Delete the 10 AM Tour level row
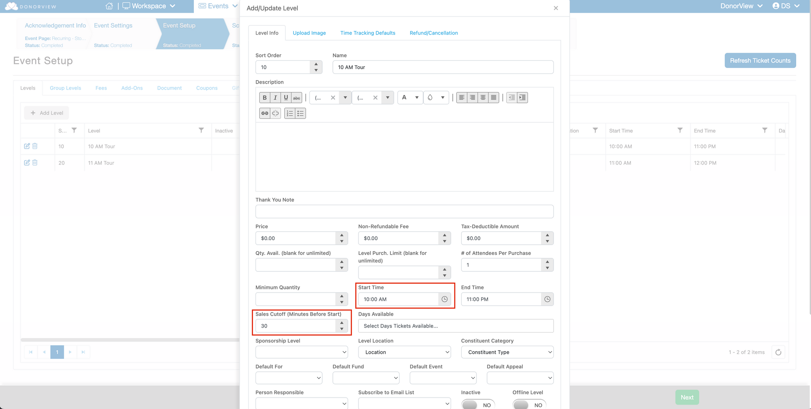 click(x=35, y=146)
